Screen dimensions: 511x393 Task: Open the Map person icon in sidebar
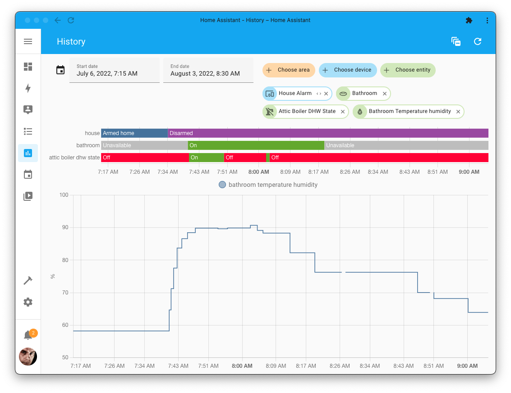tap(28, 109)
